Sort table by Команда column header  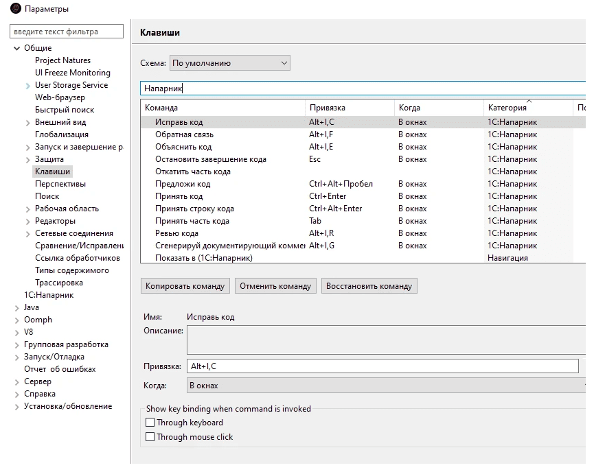161,108
